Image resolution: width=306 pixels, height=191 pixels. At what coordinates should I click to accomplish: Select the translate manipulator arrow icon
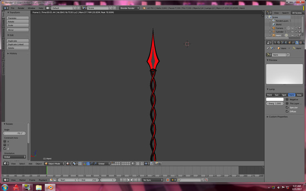pyautogui.click(x=88, y=164)
